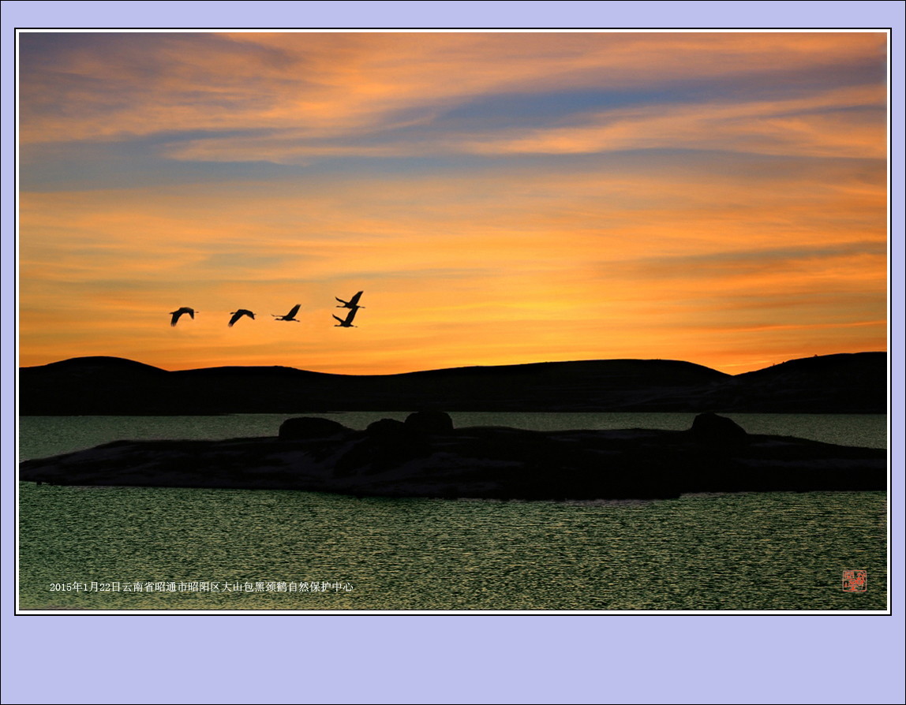The width and height of the screenshot is (906, 705).
Task: Click the third crane with raised wing
Action: [289, 314]
